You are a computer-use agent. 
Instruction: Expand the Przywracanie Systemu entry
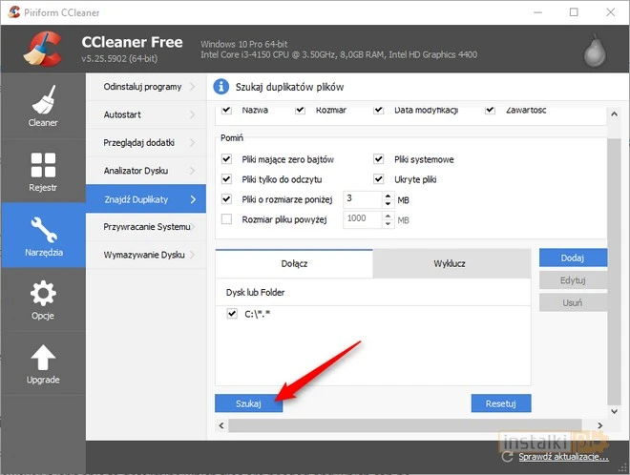[x=145, y=226]
